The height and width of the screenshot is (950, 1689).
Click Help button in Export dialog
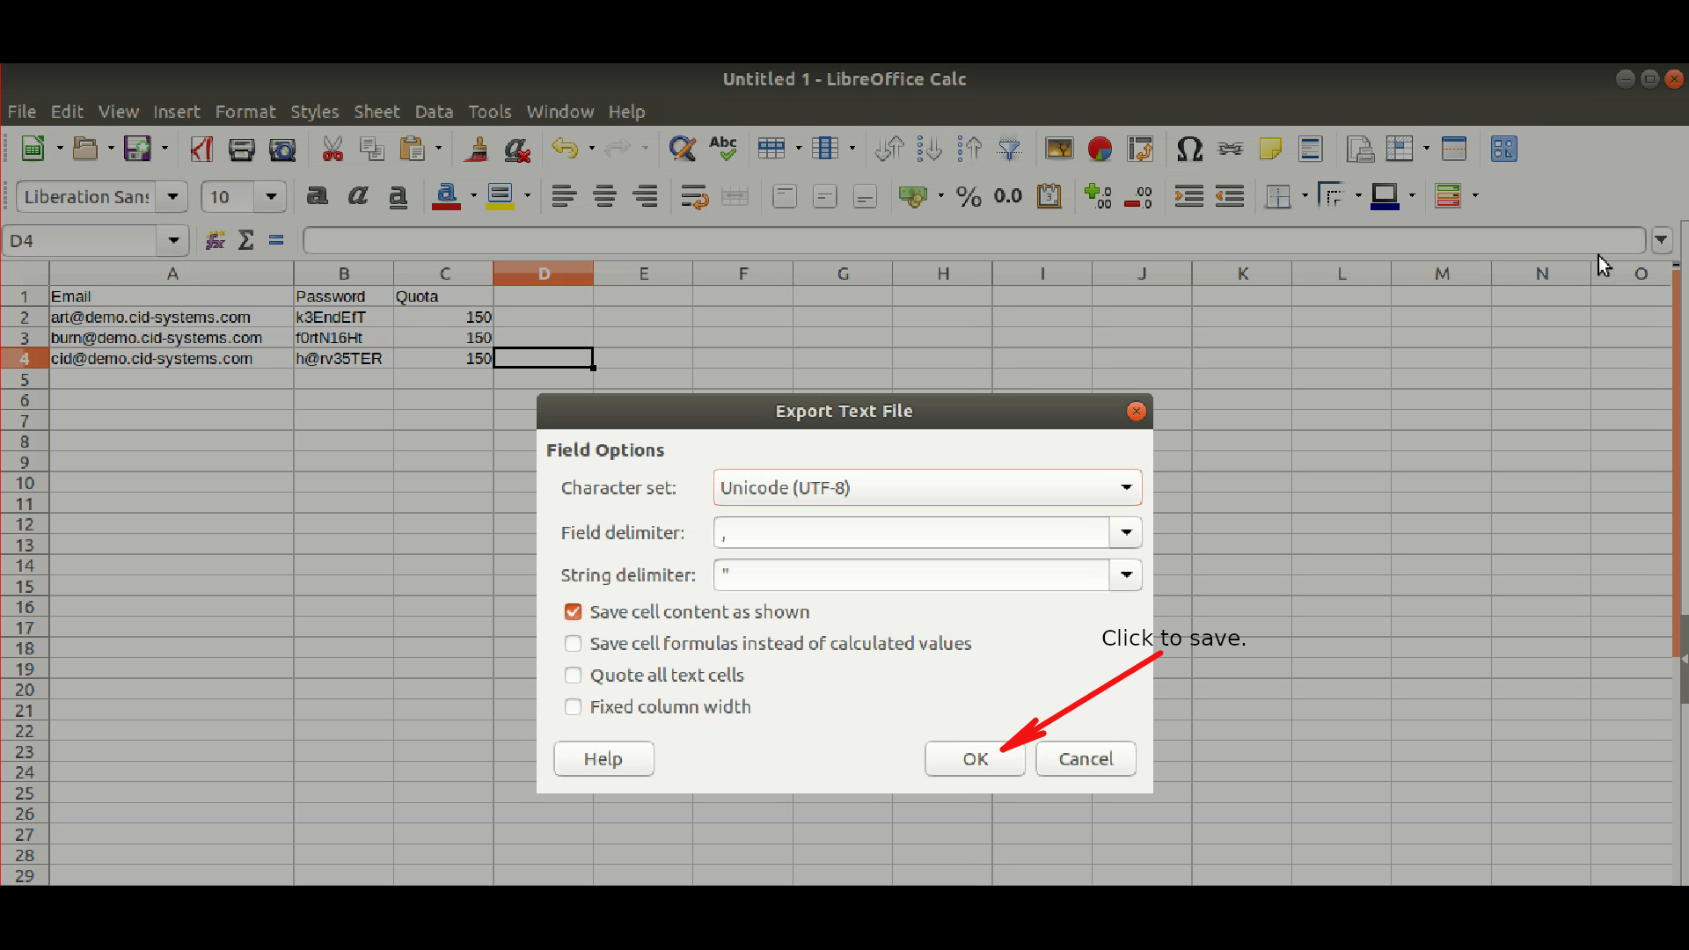coord(603,758)
